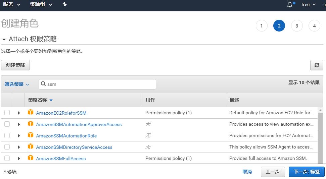Click "Provides access to view automation" description

tap(271, 124)
